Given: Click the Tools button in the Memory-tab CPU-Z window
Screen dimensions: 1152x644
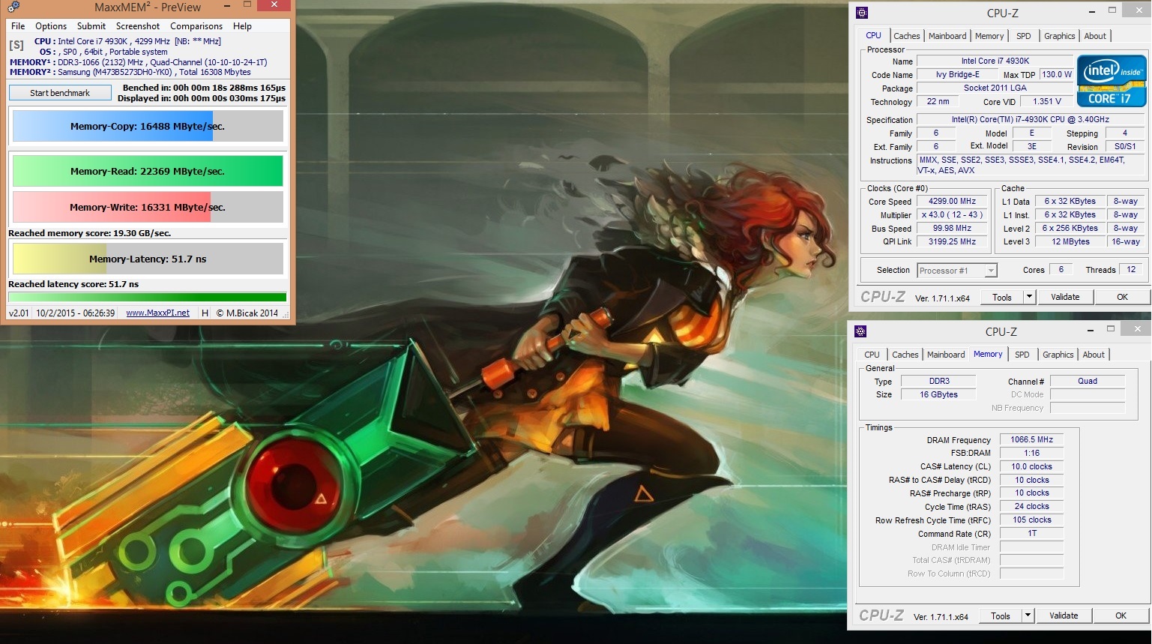Looking at the screenshot, I should click(x=1001, y=616).
